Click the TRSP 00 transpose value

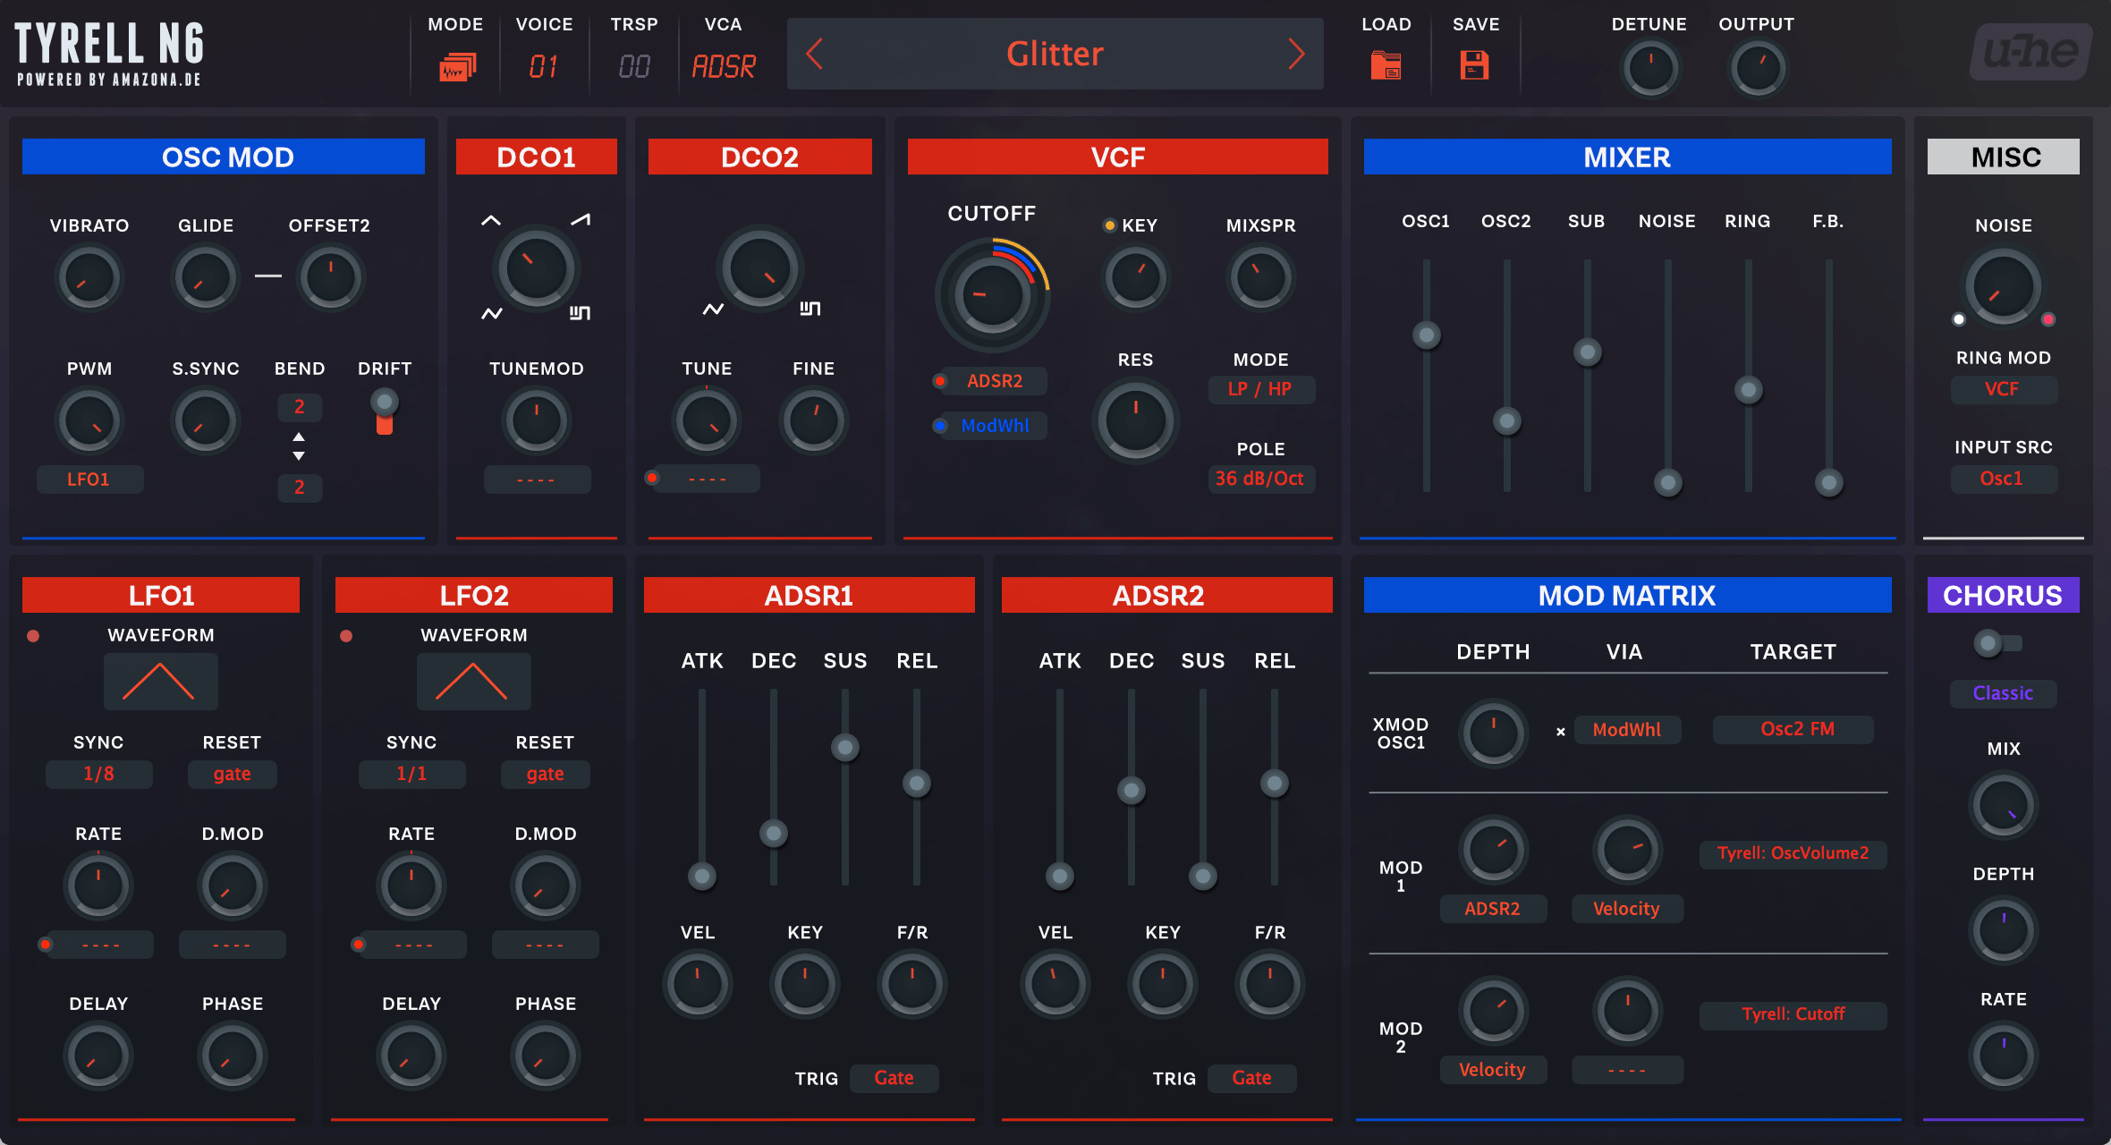point(634,66)
